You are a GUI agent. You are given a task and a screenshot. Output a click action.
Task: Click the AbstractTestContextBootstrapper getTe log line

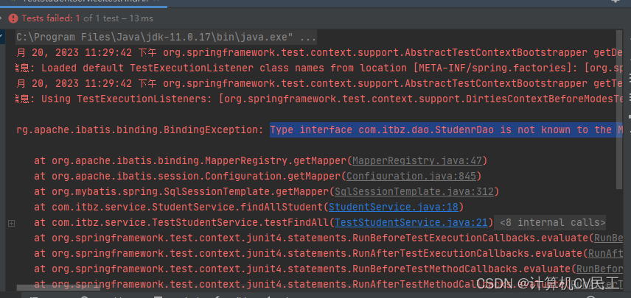point(319,84)
